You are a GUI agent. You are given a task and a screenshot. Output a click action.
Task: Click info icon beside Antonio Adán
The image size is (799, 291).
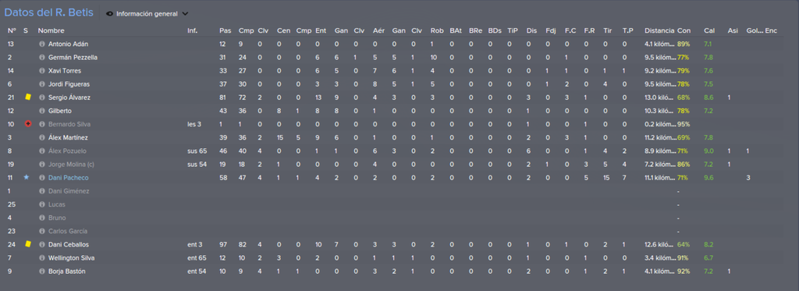42,44
